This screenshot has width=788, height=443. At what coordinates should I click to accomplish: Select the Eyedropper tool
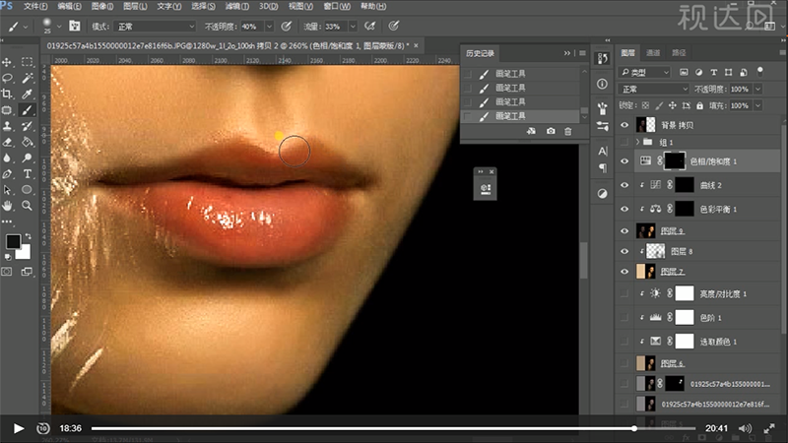(x=28, y=94)
